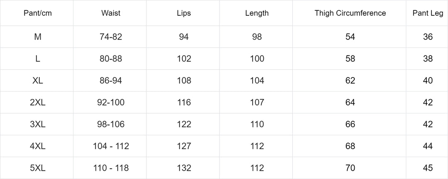This screenshot has height=179, width=448.
Task: Select the M size row label
Action: (37, 37)
